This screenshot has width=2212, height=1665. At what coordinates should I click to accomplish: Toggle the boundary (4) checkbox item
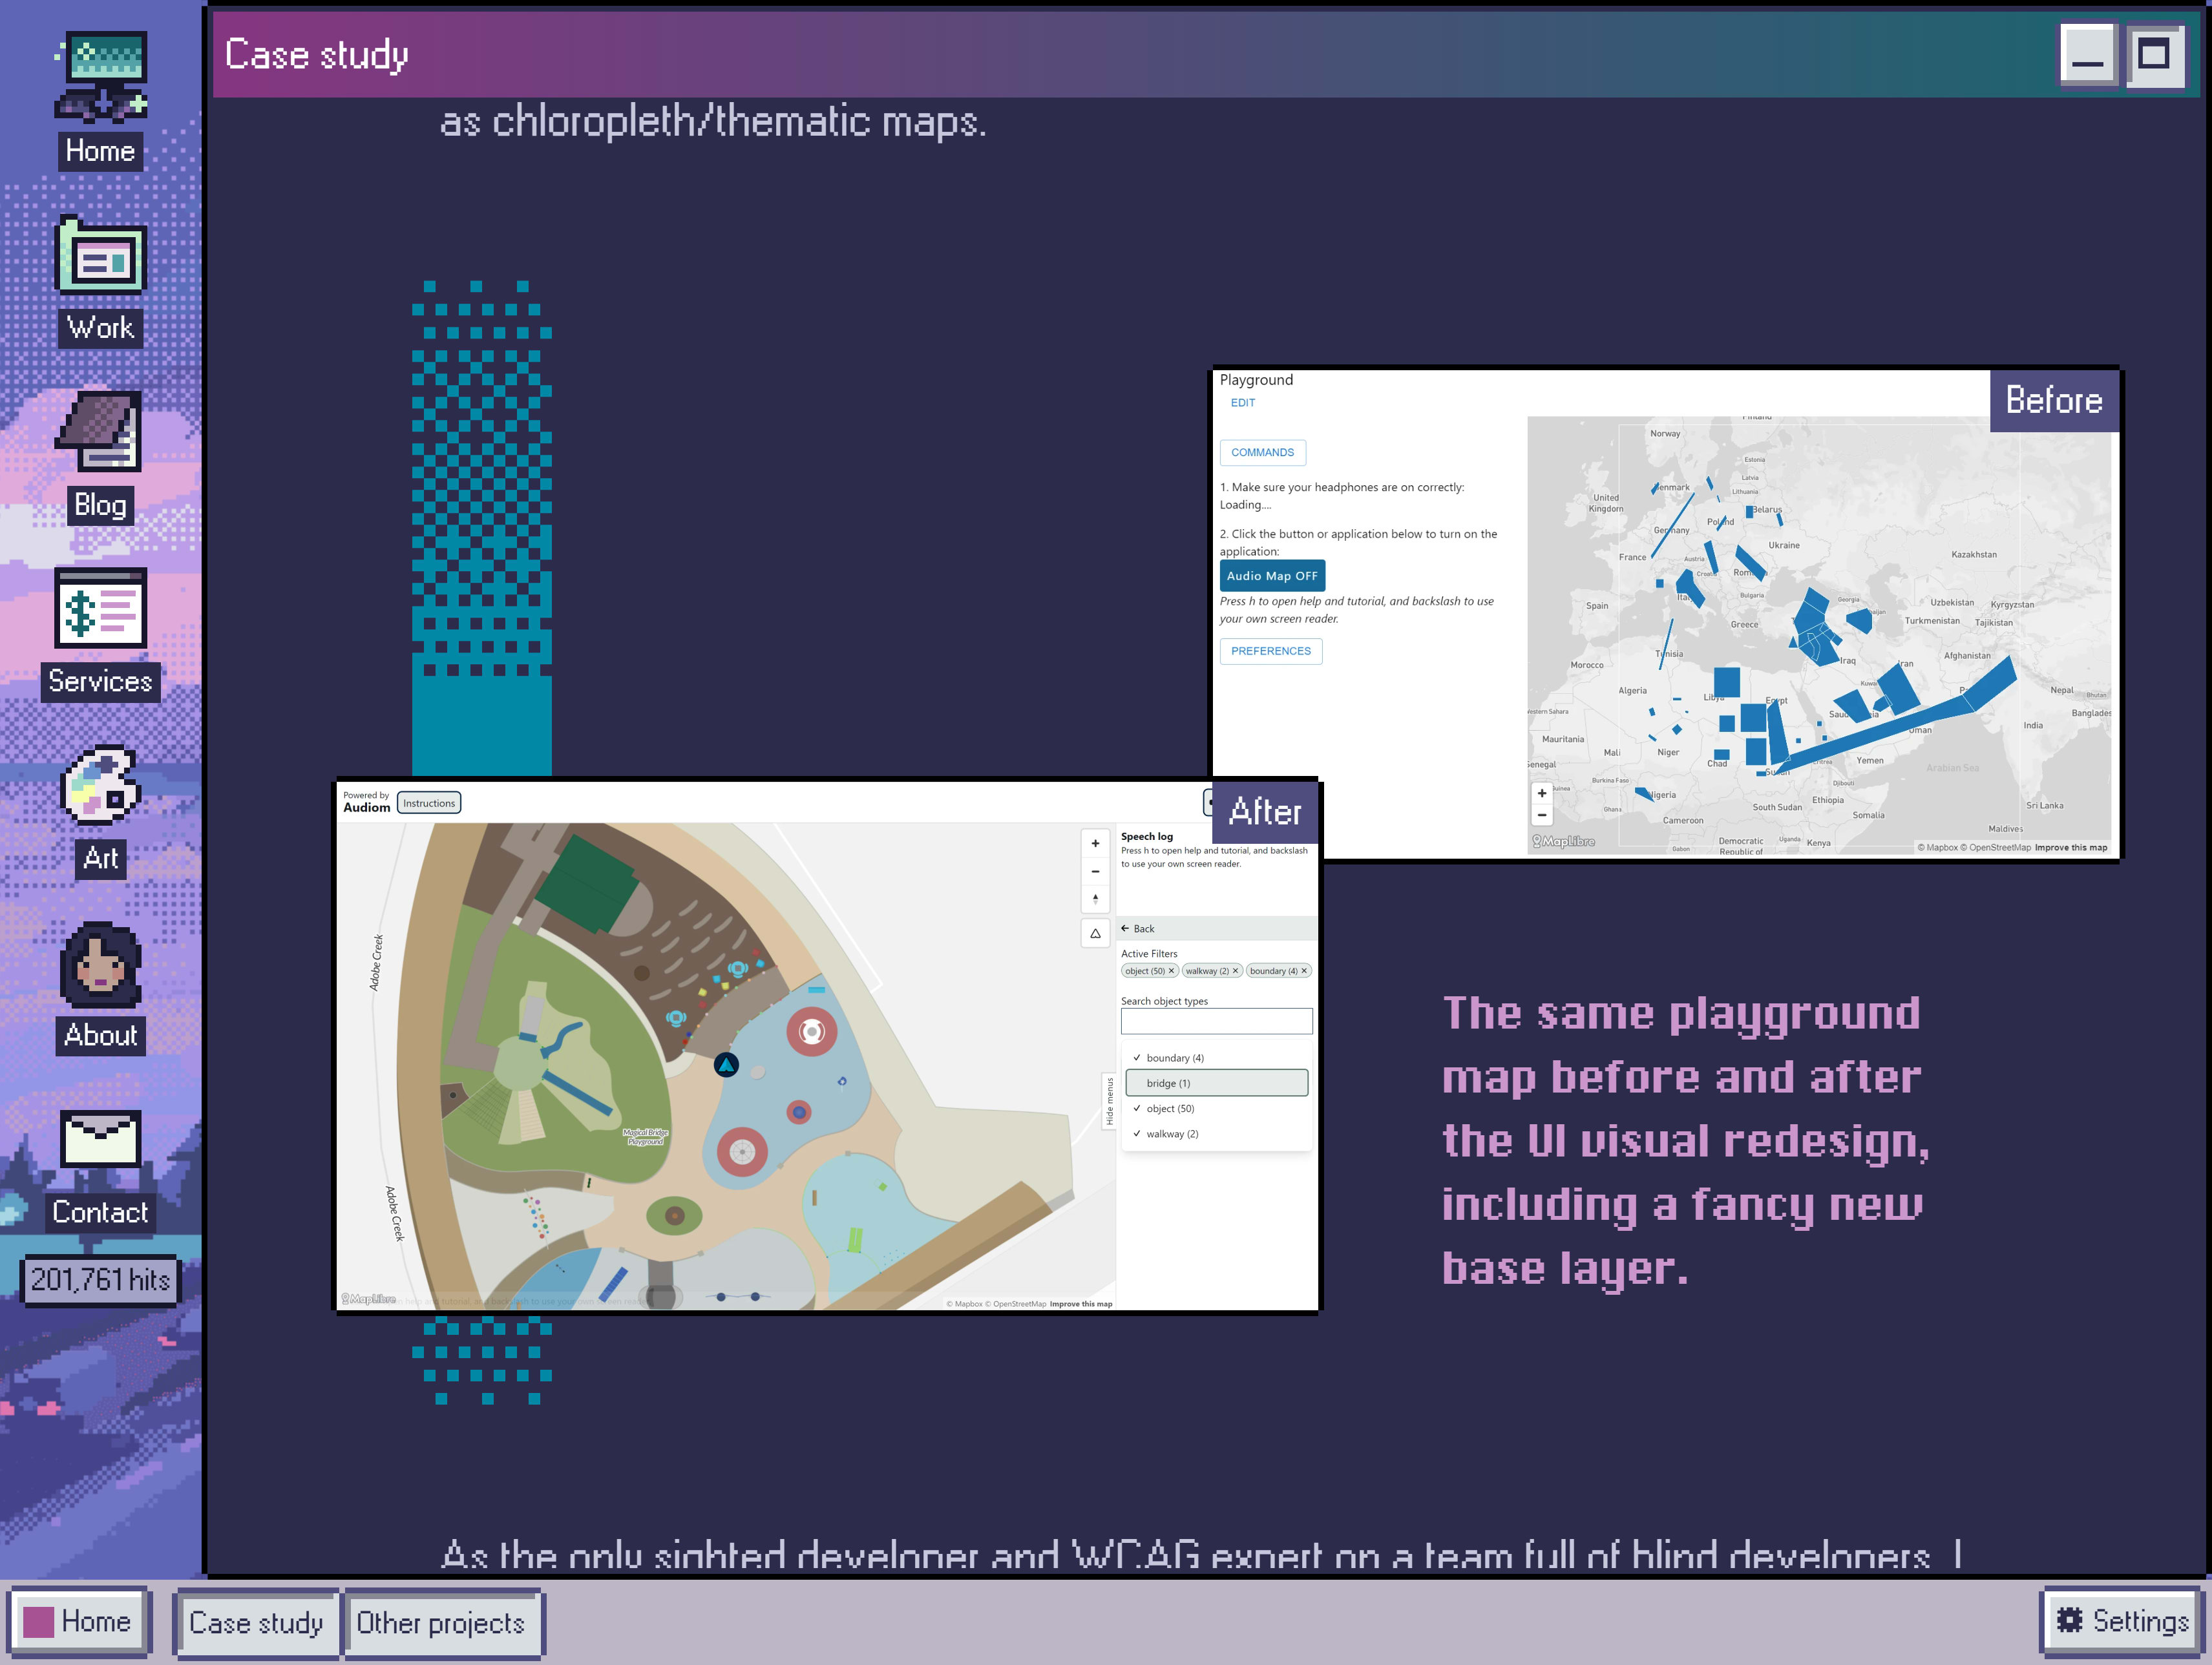(x=1217, y=1058)
